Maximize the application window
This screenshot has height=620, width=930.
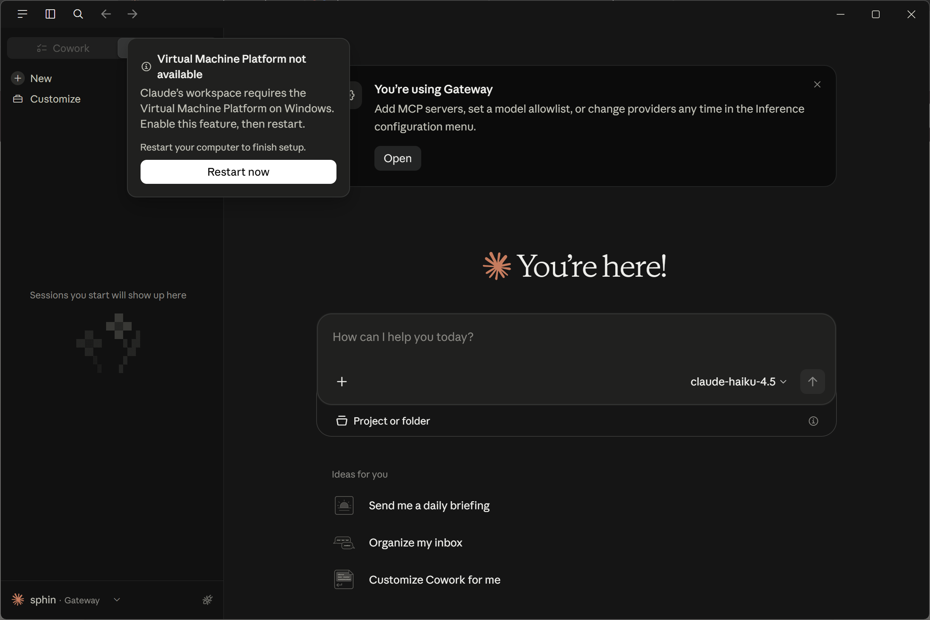click(x=876, y=14)
